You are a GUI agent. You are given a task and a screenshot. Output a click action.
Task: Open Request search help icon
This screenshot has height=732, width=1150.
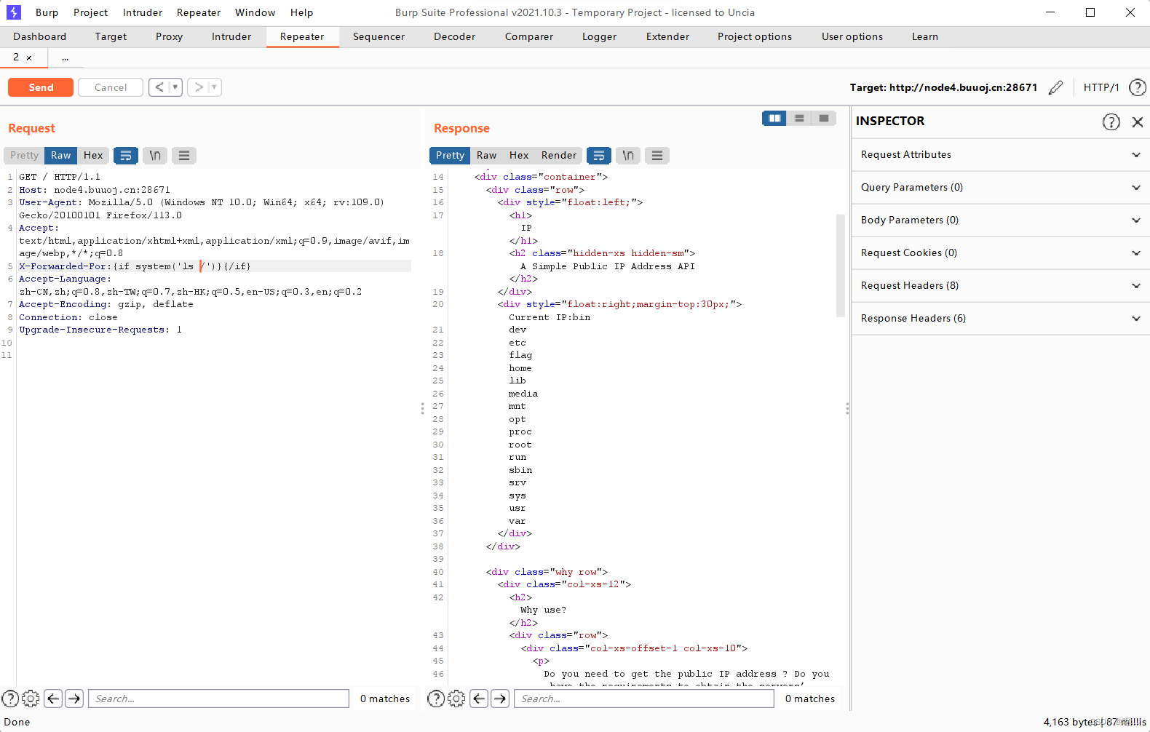(10, 699)
